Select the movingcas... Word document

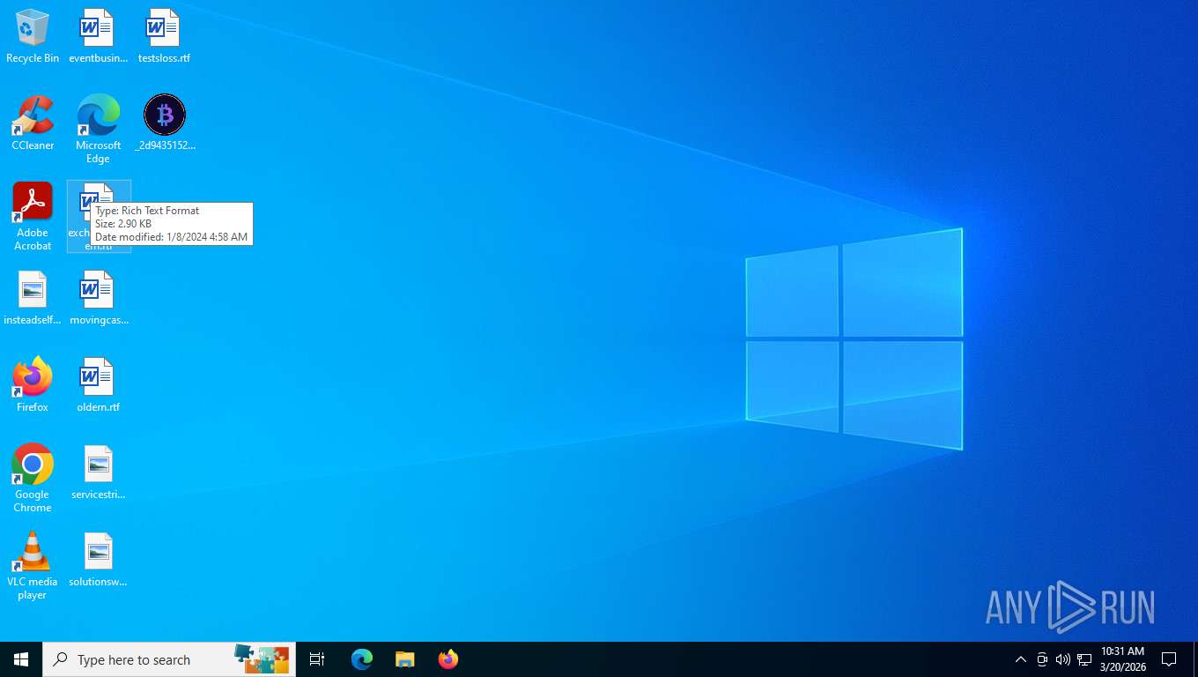click(98, 298)
